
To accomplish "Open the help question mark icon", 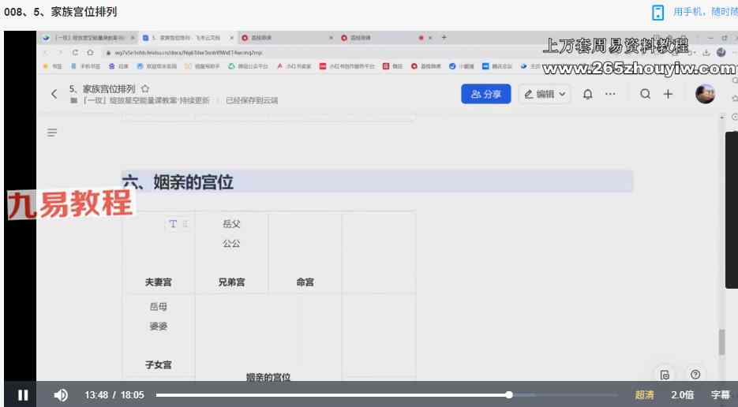I will click(x=695, y=374).
